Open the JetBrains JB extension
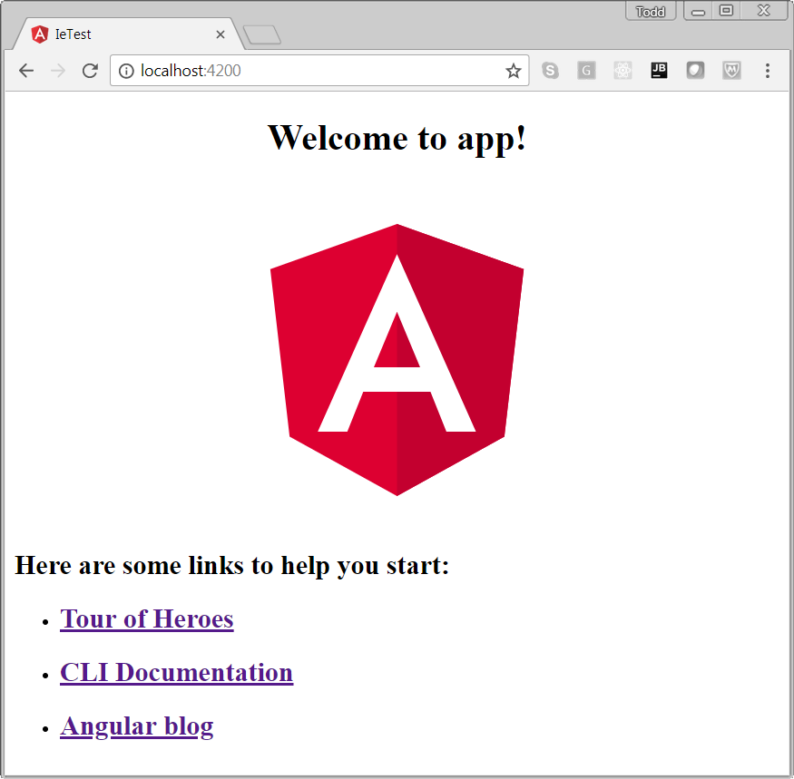The height and width of the screenshot is (779, 794). click(659, 71)
